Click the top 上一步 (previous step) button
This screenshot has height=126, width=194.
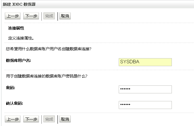[12, 16]
